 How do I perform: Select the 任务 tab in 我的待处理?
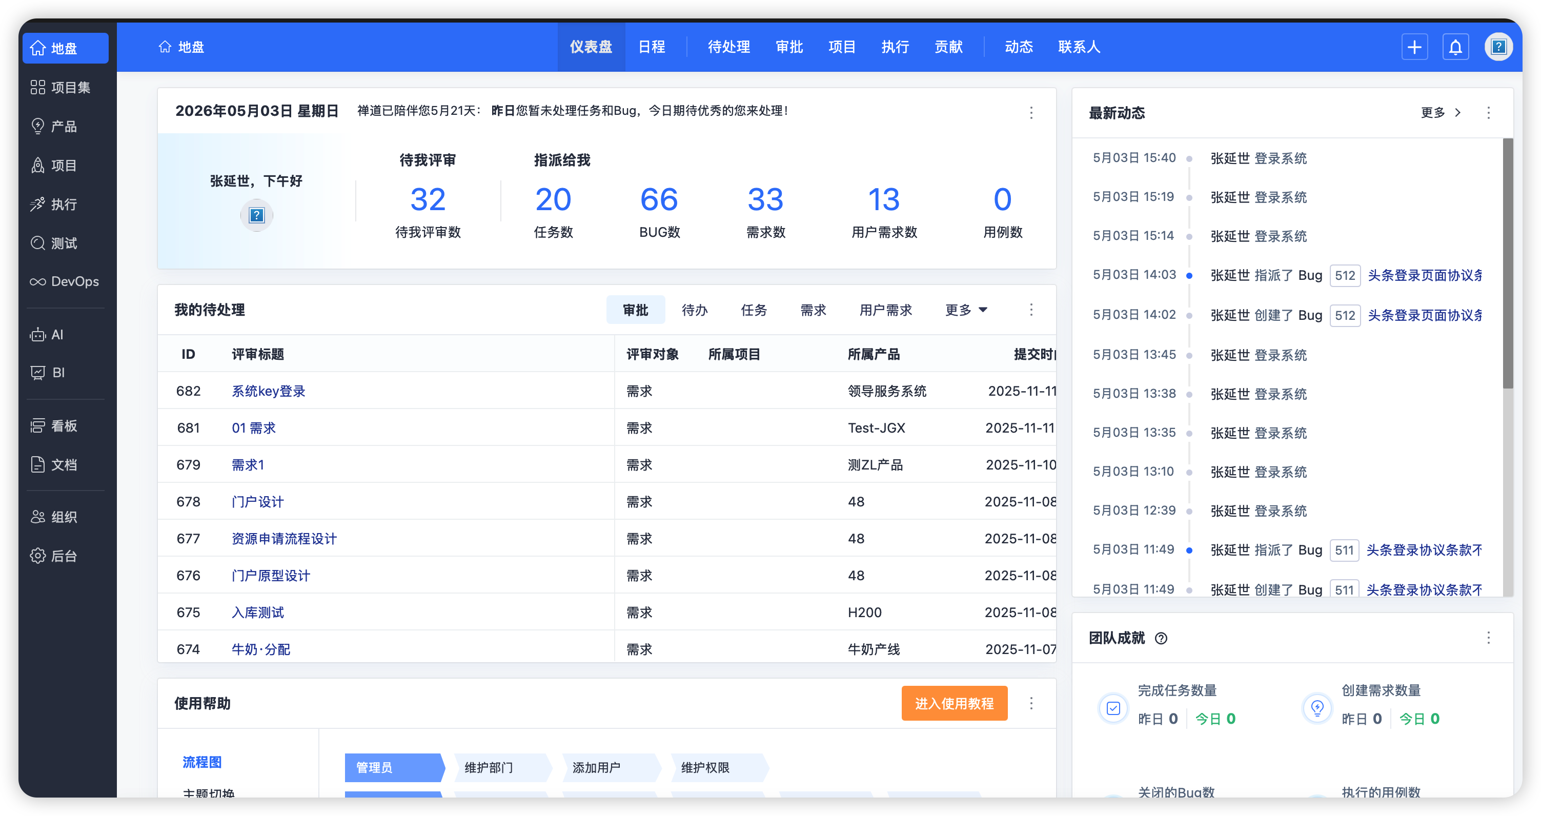[x=754, y=310]
